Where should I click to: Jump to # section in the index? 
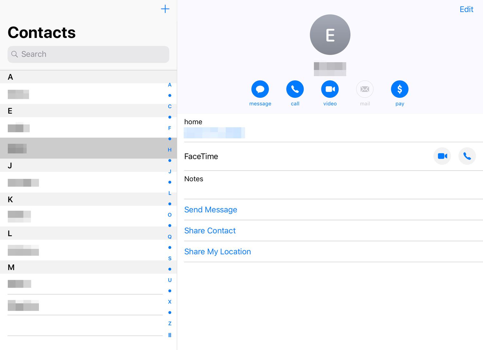[x=170, y=335]
